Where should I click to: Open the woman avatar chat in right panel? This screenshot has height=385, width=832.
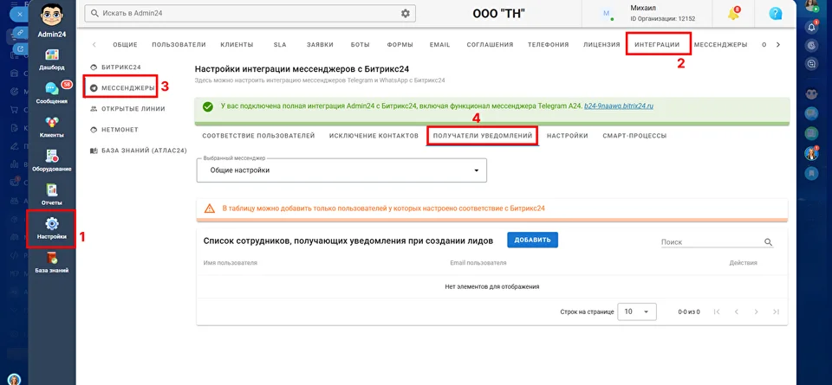pos(811,153)
